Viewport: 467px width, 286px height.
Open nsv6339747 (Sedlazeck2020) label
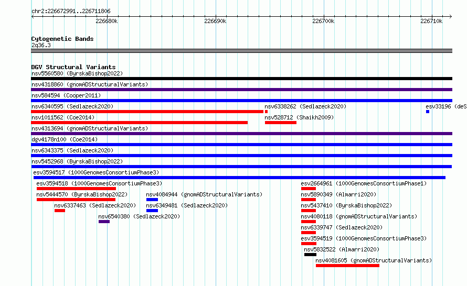pyautogui.click(x=342, y=227)
